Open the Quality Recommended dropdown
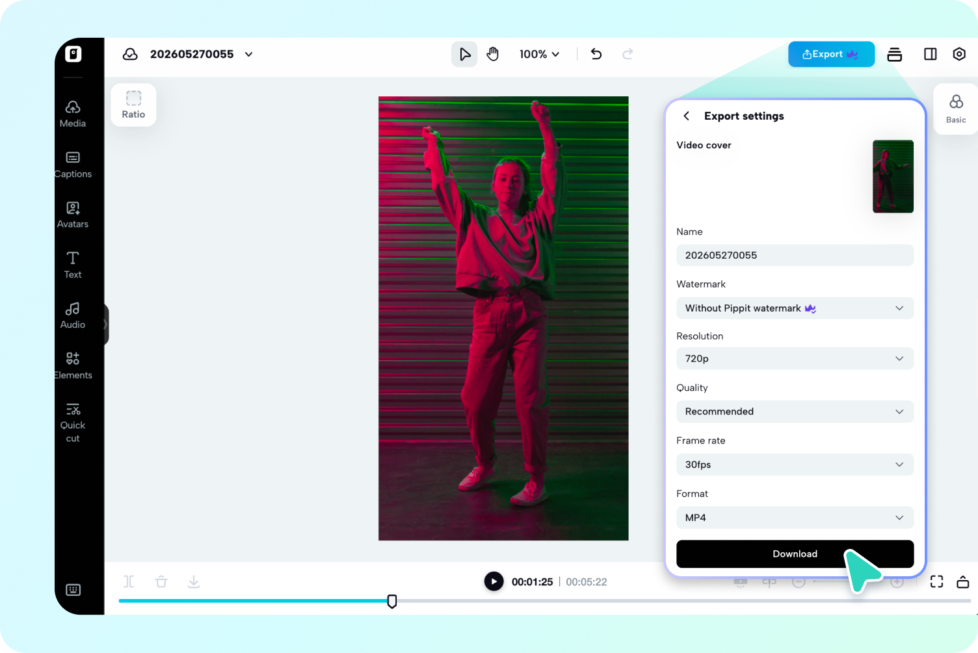Image resolution: width=978 pixels, height=653 pixels. (795, 412)
